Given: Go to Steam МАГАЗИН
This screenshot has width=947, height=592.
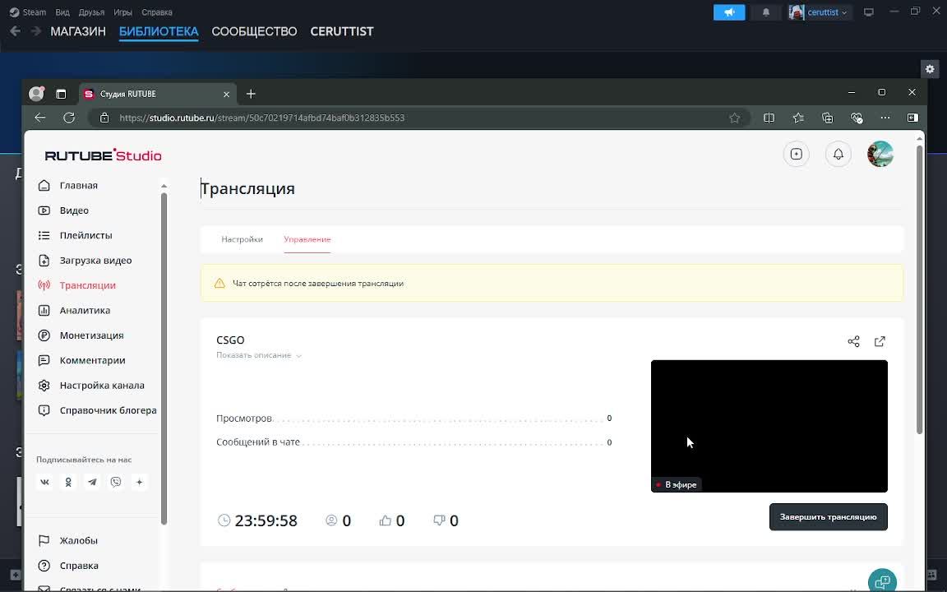Looking at the screenshot, I should pos(78,31).
